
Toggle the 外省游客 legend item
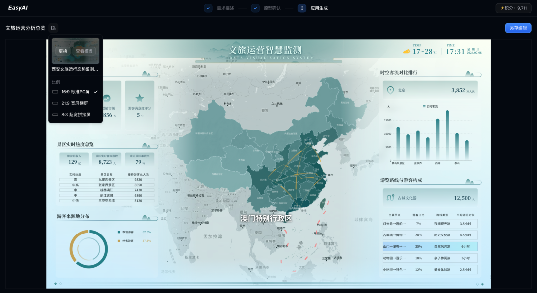[x=125, y=241]
